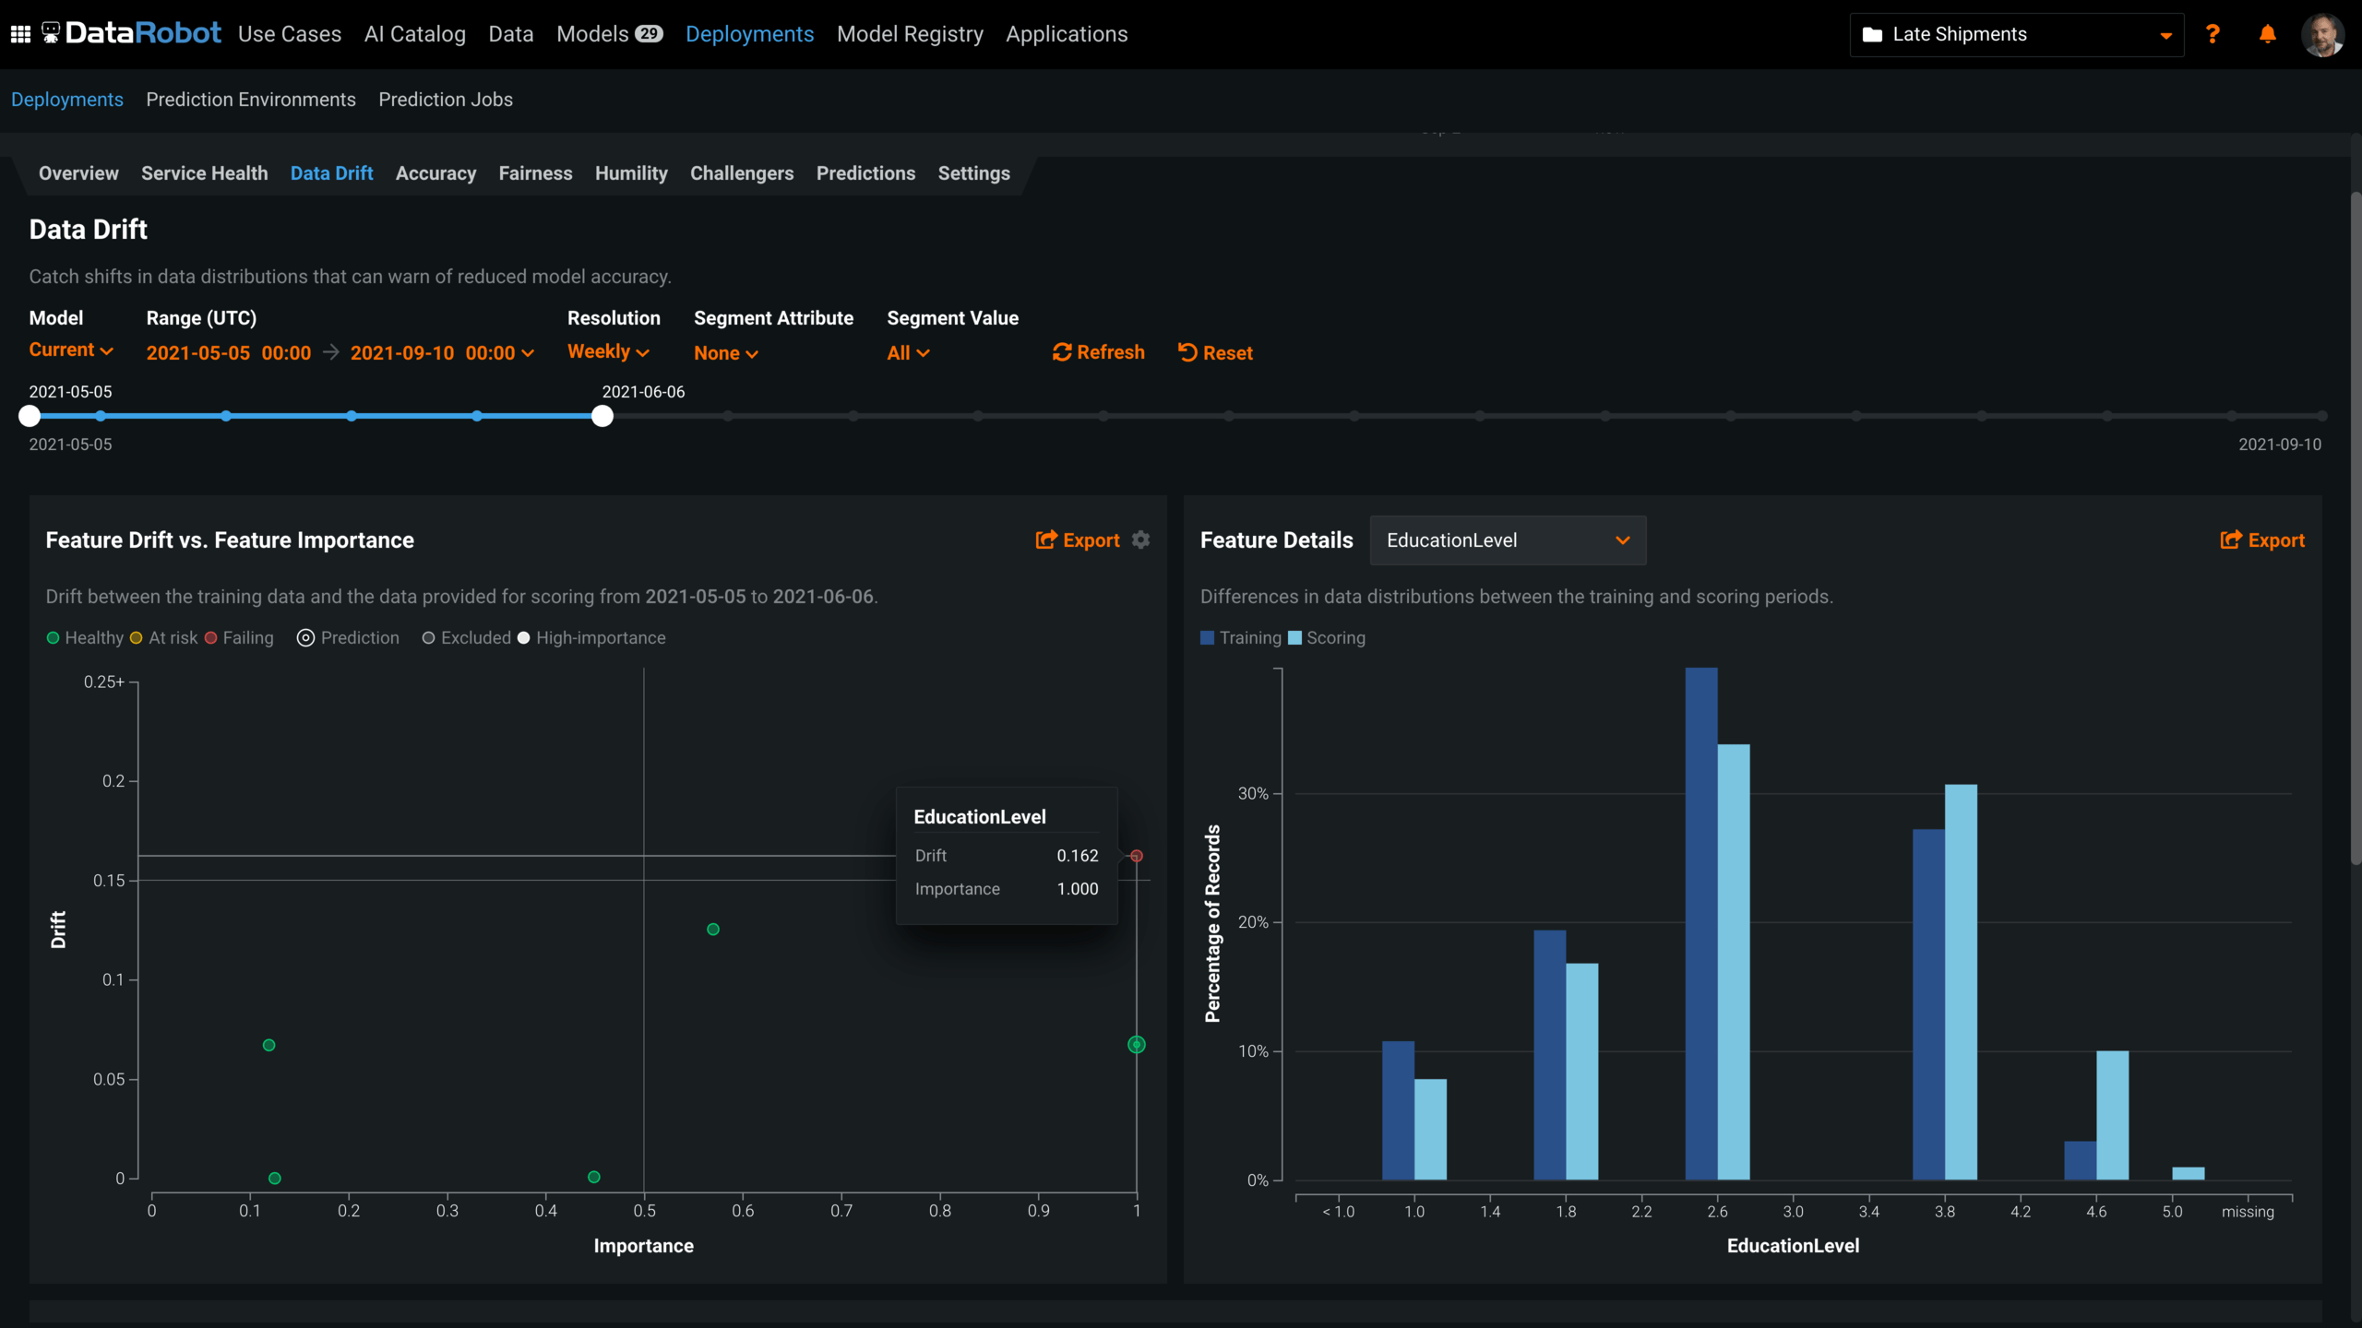Image resolution: width=2362 pixels, height=1328 pixels.
Task: Click the Scoring bar at 4.6
Action: point(2113,1115)
